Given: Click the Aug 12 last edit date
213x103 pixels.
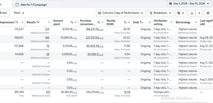Looking at the screenshot, I should (206, 46).
